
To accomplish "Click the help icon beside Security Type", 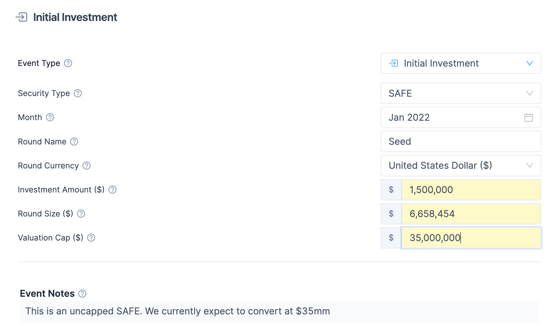I will (78, 93).
